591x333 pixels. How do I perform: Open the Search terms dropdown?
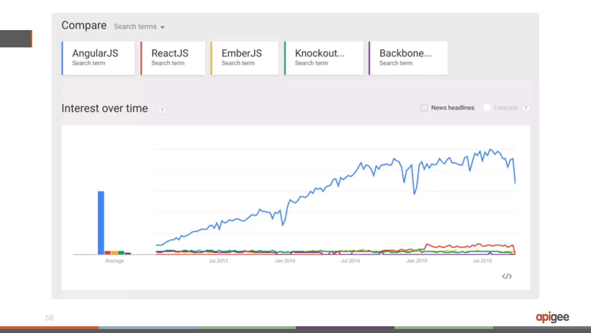tap(139, 27)
